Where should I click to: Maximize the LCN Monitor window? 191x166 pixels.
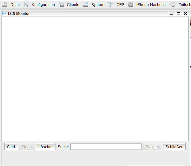click(178, 14)
